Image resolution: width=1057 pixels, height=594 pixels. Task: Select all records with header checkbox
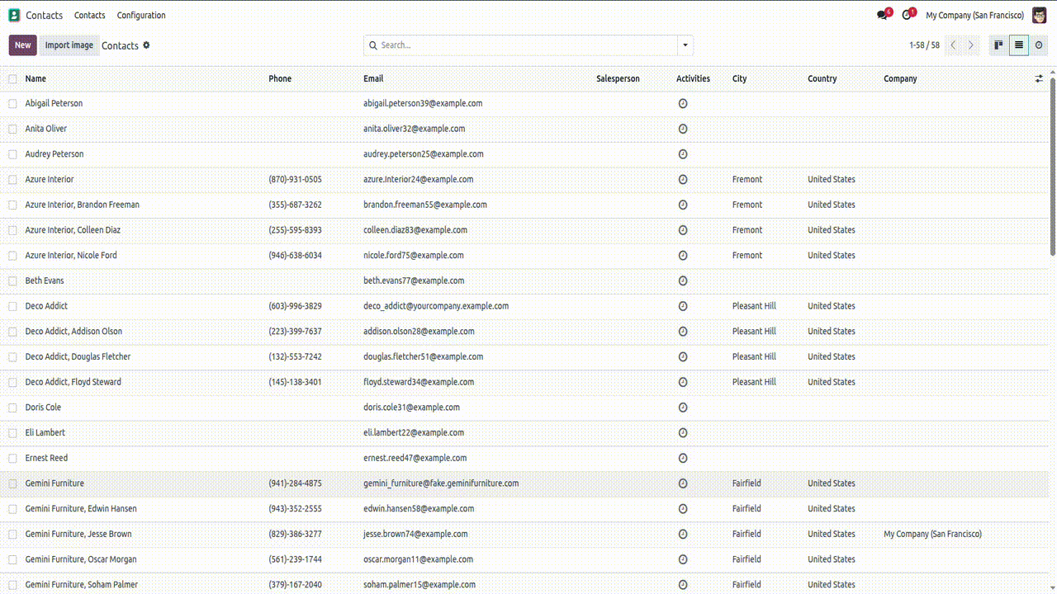12,79
